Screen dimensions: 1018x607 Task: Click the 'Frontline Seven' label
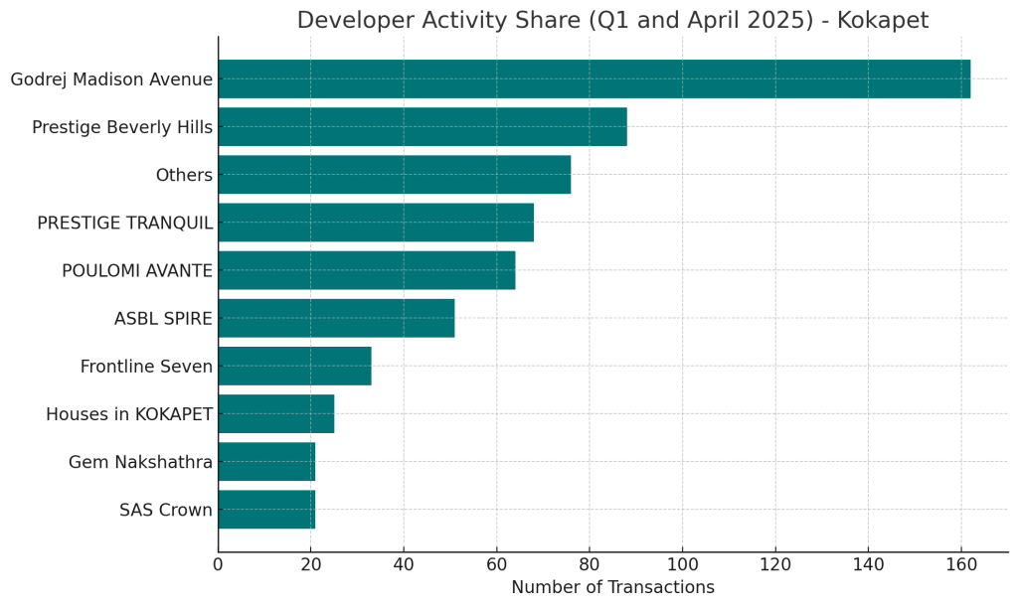pyautogui.click(x=146, y=367)
